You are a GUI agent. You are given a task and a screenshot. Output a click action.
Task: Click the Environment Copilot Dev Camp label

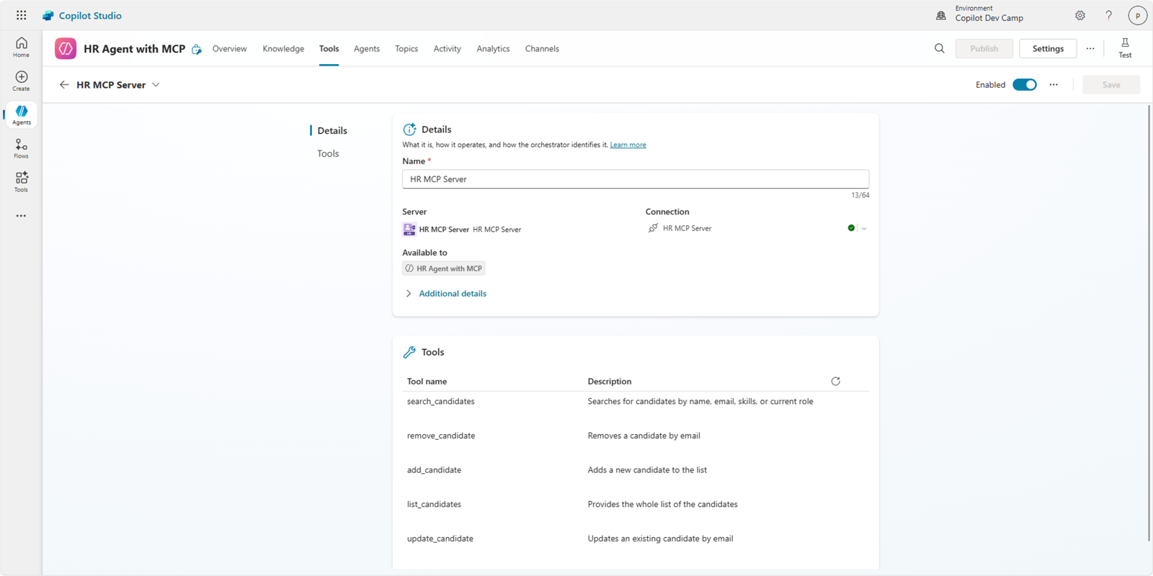(989, 14)
